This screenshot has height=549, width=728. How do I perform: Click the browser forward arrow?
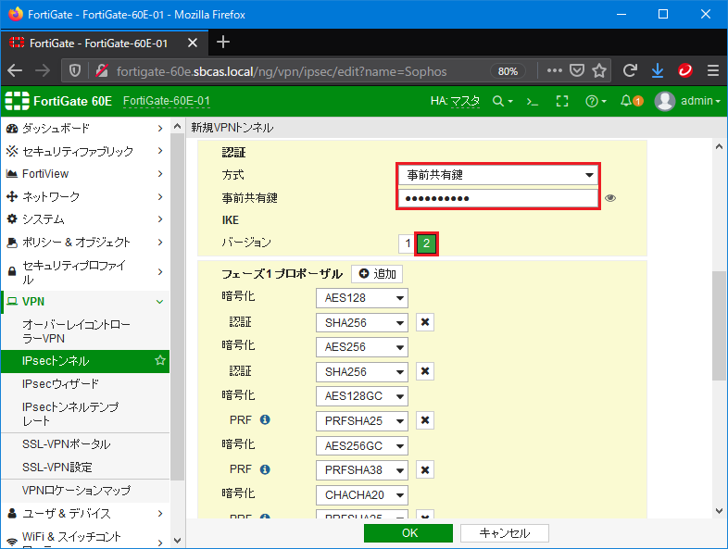click(43, 70)
